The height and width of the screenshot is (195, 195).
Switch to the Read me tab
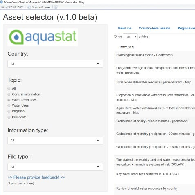coord(125,28)
